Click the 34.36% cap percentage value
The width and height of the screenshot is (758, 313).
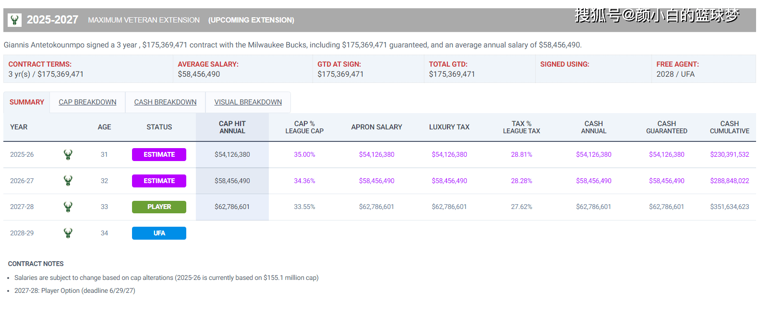(304, 181)
